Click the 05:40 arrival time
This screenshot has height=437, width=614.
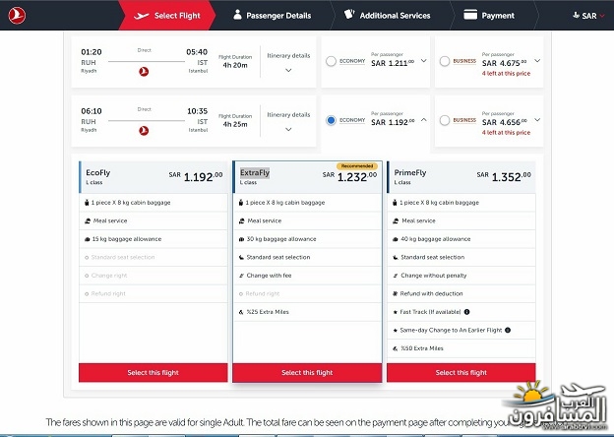pos(197,52)
